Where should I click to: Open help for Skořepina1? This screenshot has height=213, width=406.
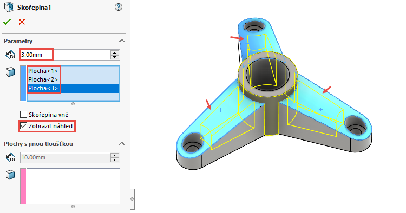[119, 7]
